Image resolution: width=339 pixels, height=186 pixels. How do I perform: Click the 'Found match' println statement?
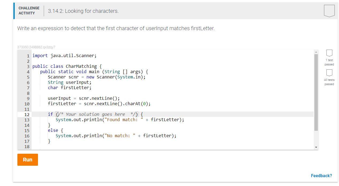point(120,120)
